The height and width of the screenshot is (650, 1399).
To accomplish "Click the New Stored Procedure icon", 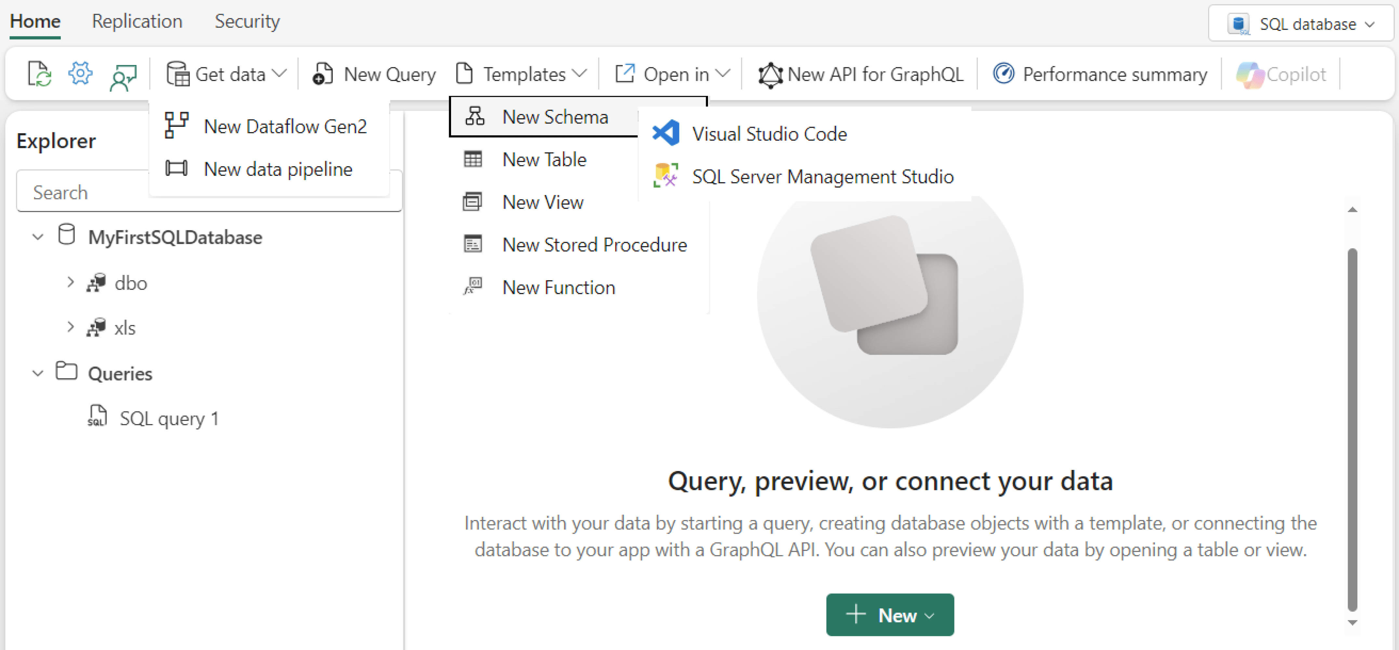I will [473, 244].
